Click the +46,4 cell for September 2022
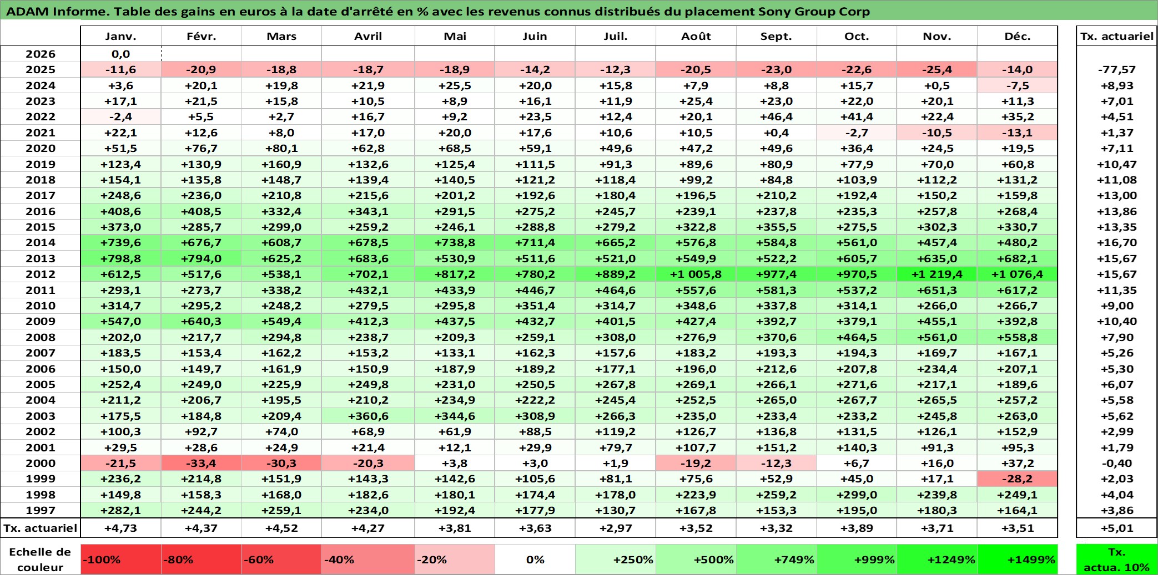The width and height of the screenshot is (1158, 575). click(x=776, y=116)
